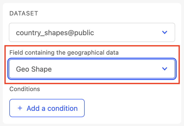Click the plus icon beside Add a condition
Viewport: 184px width, 126px height.
(x=20, y=108)
